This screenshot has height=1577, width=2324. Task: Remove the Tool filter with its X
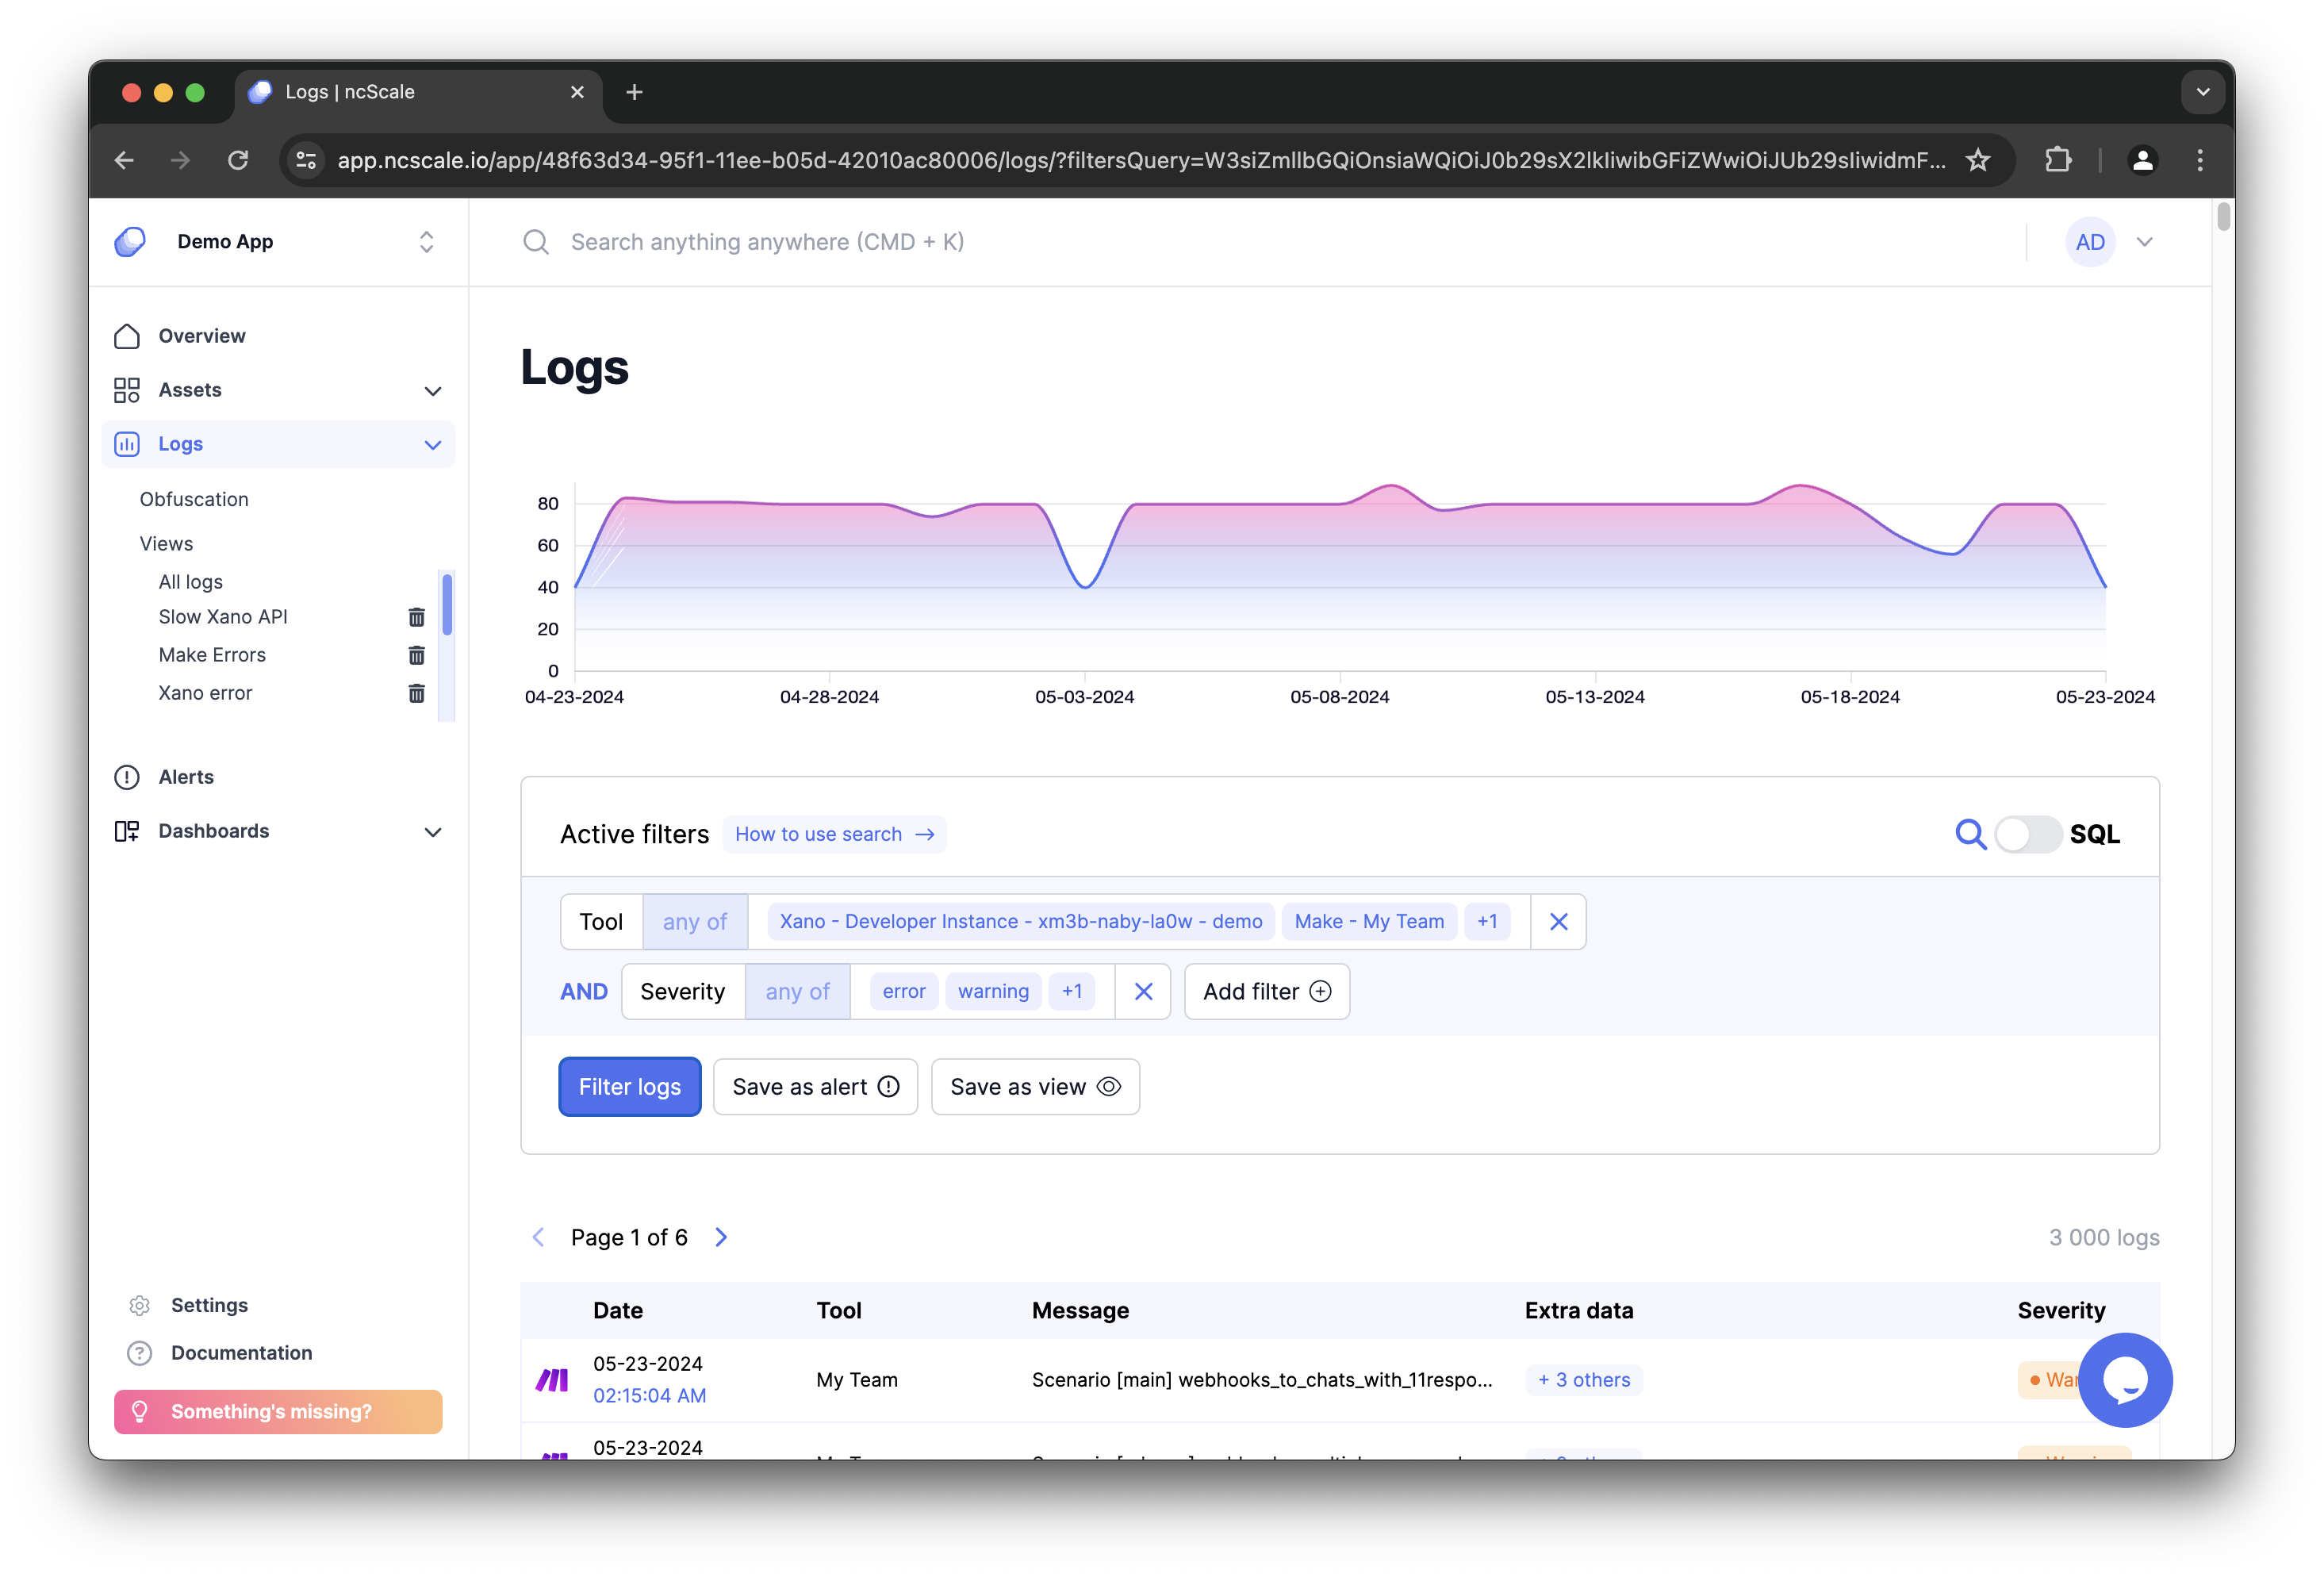click(x=1558, y=922)
